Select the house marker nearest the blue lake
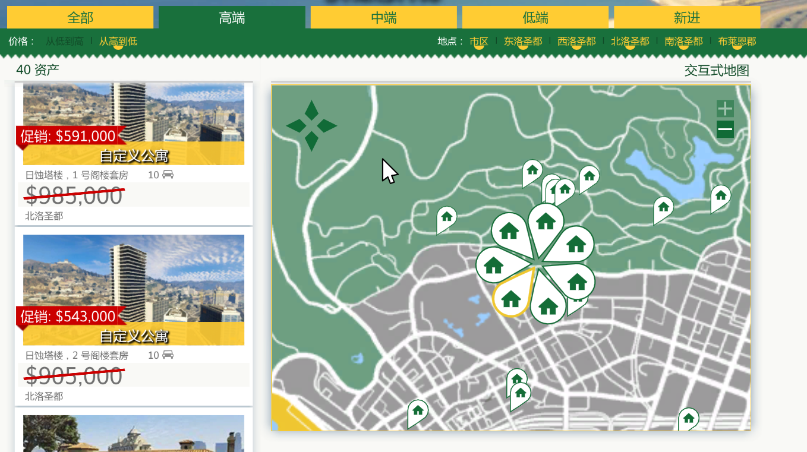Image resolution: width=807 pixels, height=452 pixels. pos(663,209)
